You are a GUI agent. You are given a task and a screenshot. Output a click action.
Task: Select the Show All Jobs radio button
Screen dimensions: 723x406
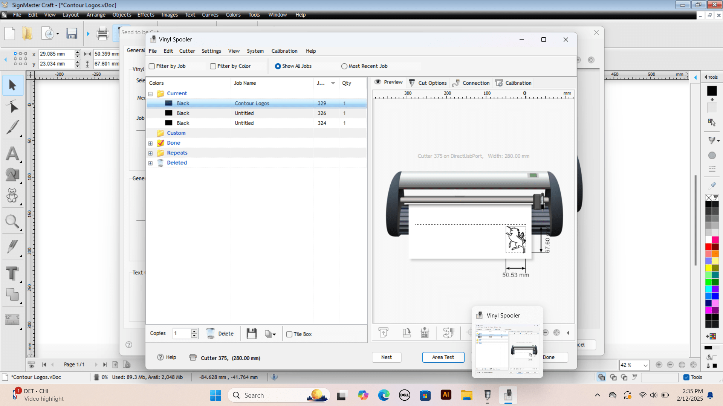(x=278, y=66)
